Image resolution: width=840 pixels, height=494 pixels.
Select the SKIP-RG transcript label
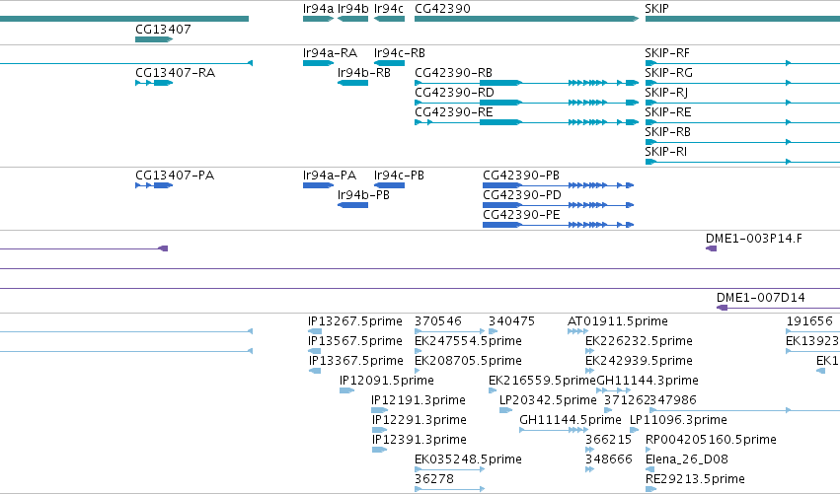coord(668,73)
